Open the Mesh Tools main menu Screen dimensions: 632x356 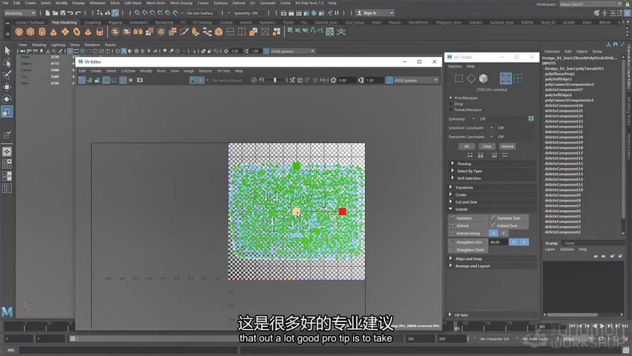[156, 3]
